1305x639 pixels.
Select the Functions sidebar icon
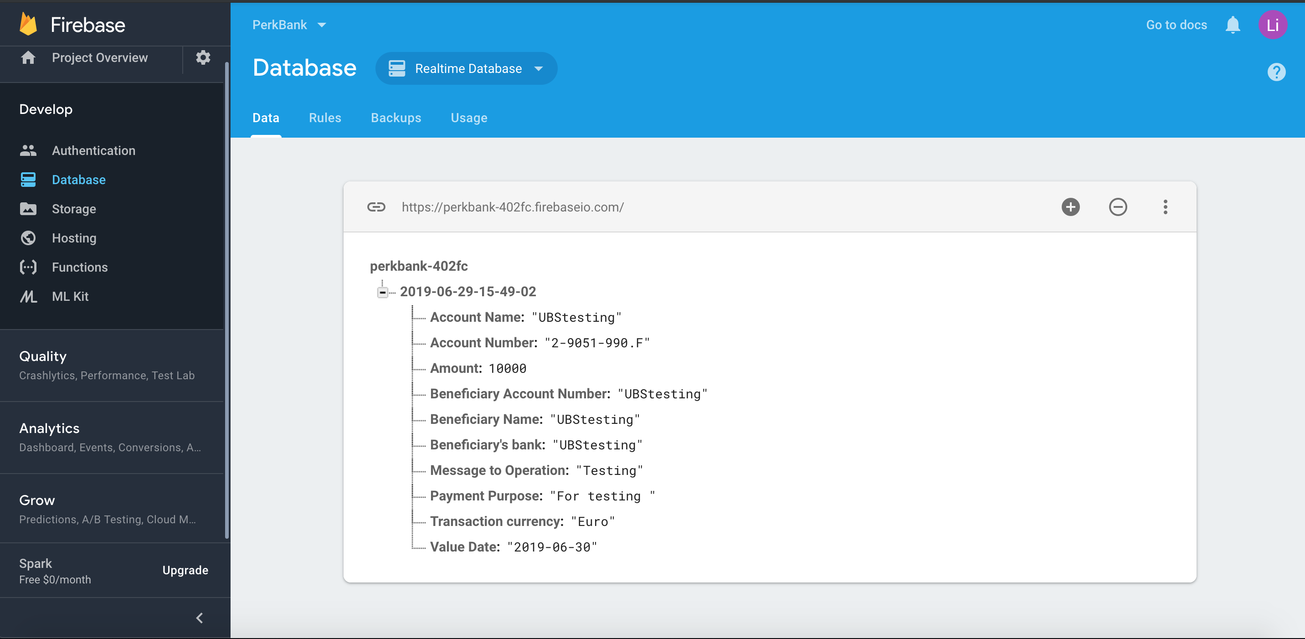coord(28,267)
